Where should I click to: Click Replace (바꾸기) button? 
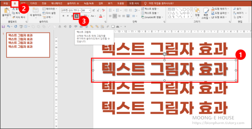[x=239, y=13]
